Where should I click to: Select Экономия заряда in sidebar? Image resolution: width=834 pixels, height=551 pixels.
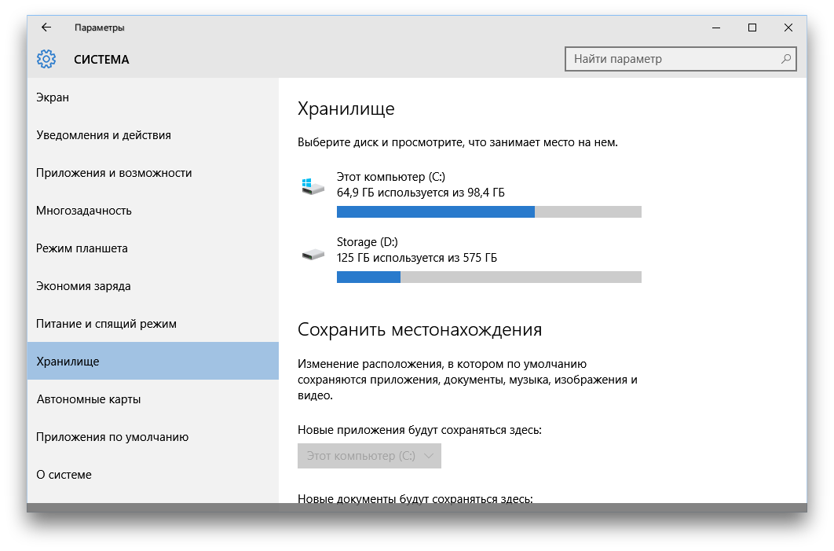click(x=83, y=286)
